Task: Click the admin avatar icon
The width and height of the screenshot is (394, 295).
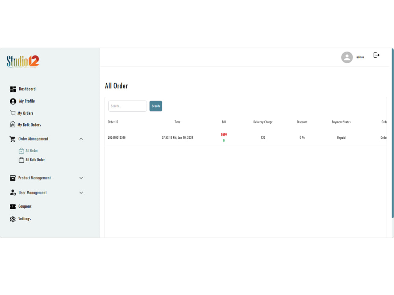Action: (x=347, y=57)
